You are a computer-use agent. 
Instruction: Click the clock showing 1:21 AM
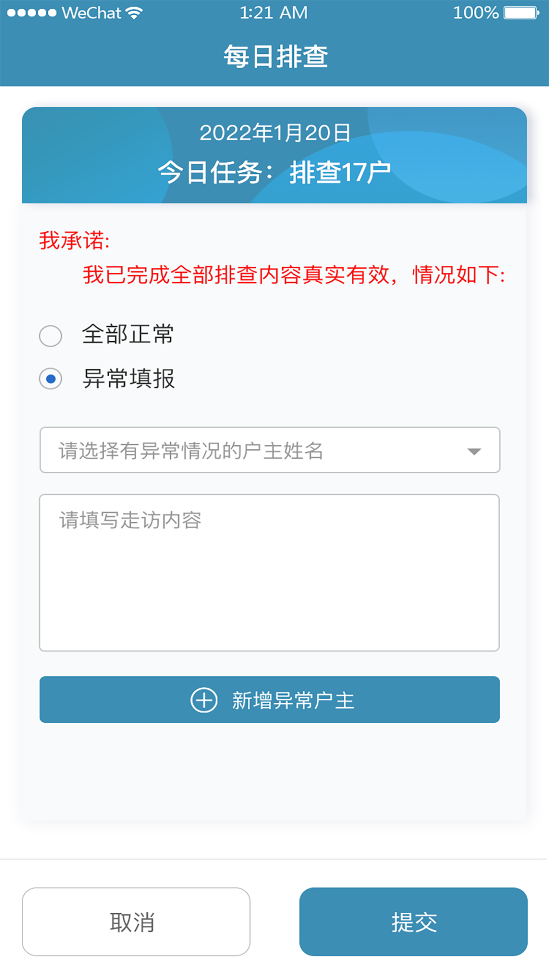(274, 12)
